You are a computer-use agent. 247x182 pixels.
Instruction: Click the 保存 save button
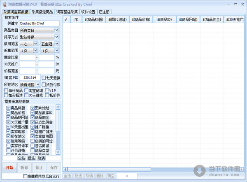pos(54,168)
